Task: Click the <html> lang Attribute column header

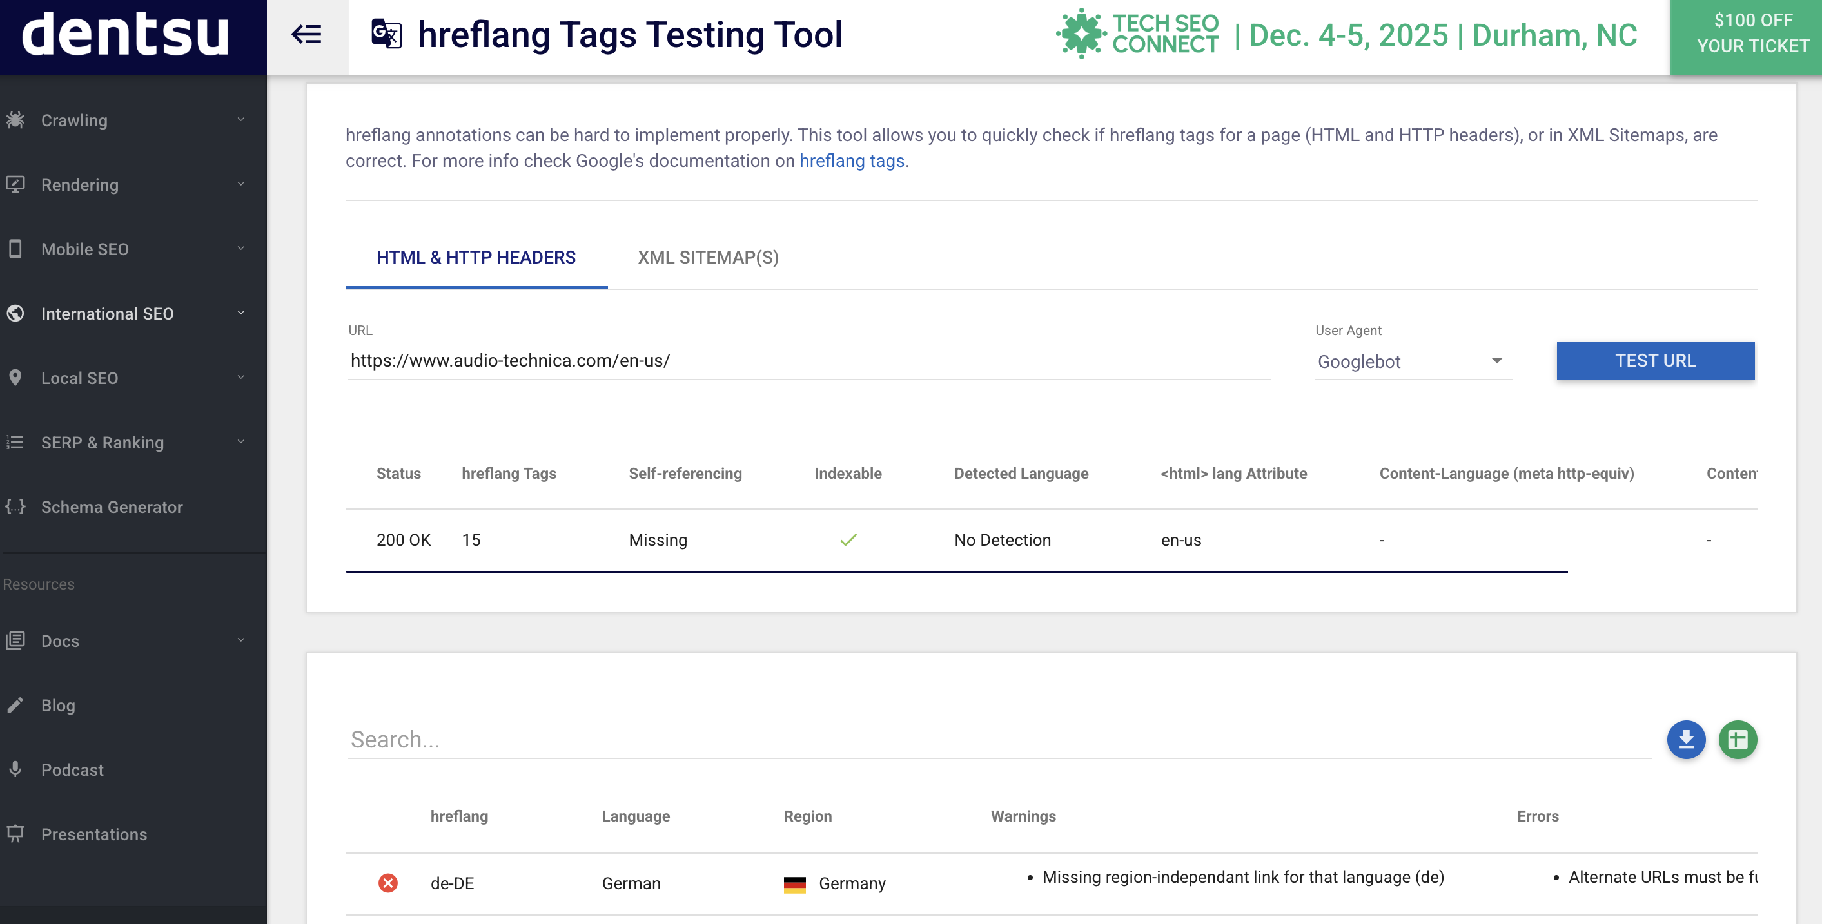Action: pos(1233,473)
